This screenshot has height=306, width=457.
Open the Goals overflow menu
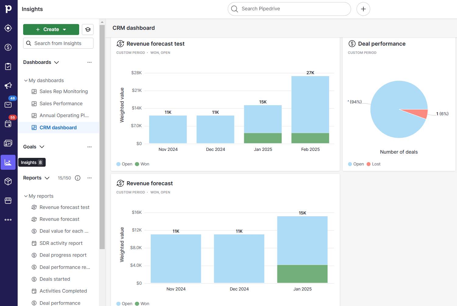point(89,147)
